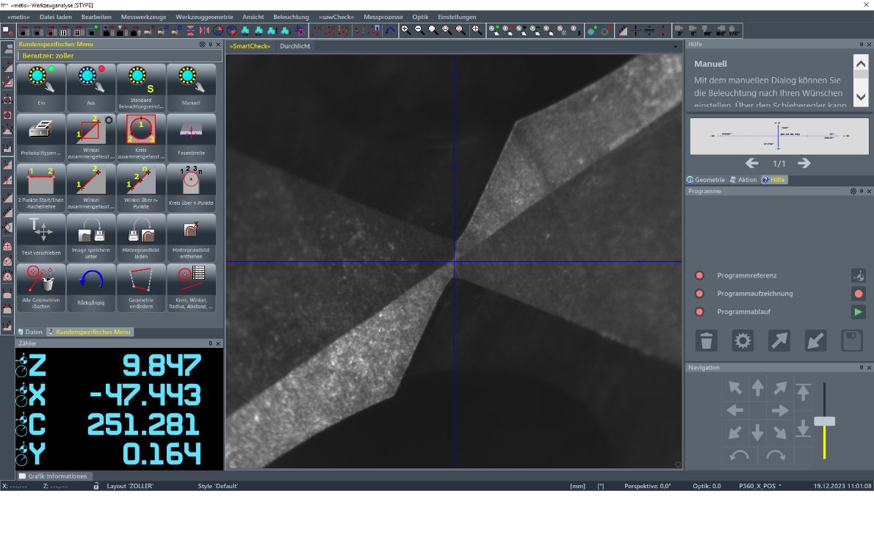Toggle the Programmreferenz status indicator
Screen dimensions: 874x560
[x=699, y=275]
